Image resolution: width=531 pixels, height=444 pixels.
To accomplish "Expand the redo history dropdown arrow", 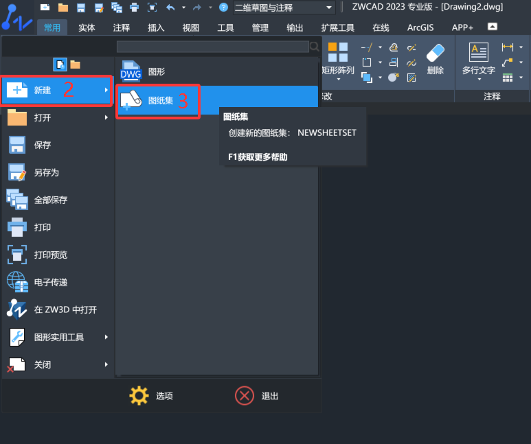I will pos(210,7).
